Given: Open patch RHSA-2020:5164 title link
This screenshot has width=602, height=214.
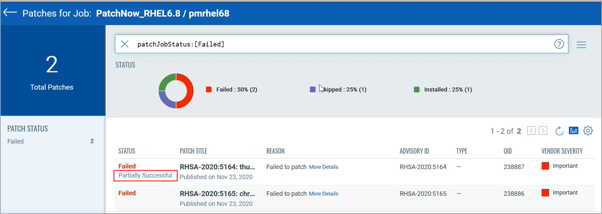Looking at the screenshot, I should click(217, 167).
